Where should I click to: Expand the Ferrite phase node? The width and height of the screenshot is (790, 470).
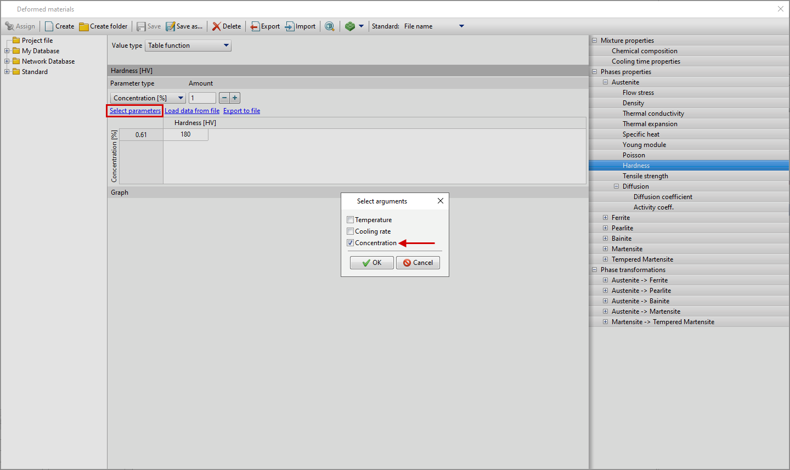[x=606, y=218]
